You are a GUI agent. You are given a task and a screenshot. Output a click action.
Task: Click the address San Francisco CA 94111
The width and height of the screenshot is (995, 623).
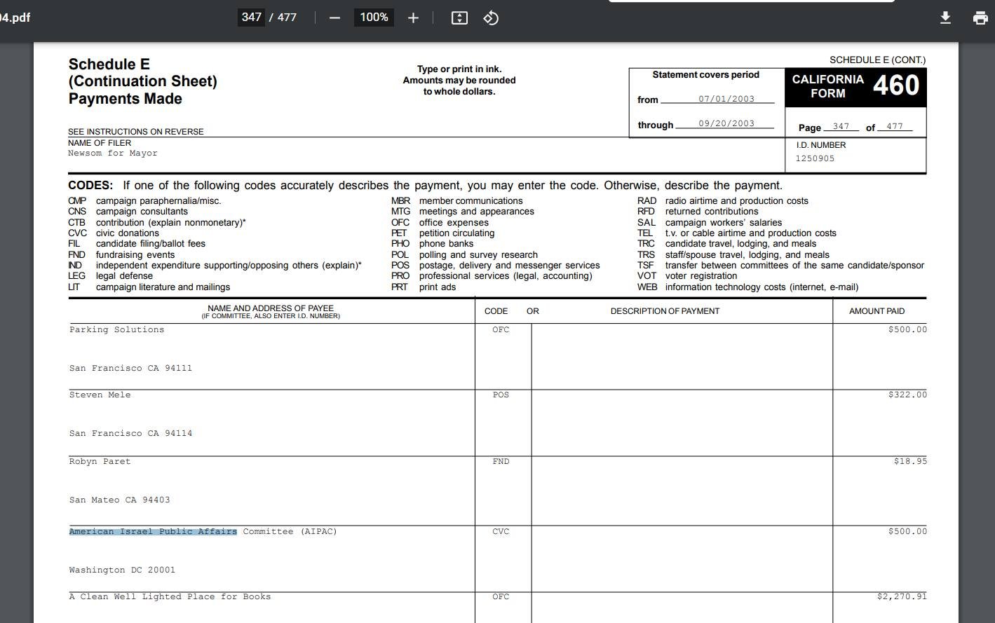(x=130, y=369)
